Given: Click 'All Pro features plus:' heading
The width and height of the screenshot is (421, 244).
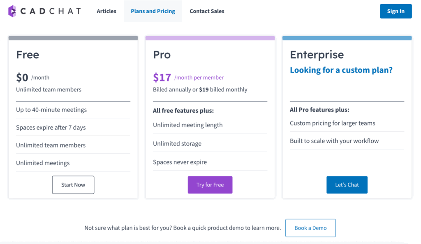Looking at the screenshot, I should point(319,110).
